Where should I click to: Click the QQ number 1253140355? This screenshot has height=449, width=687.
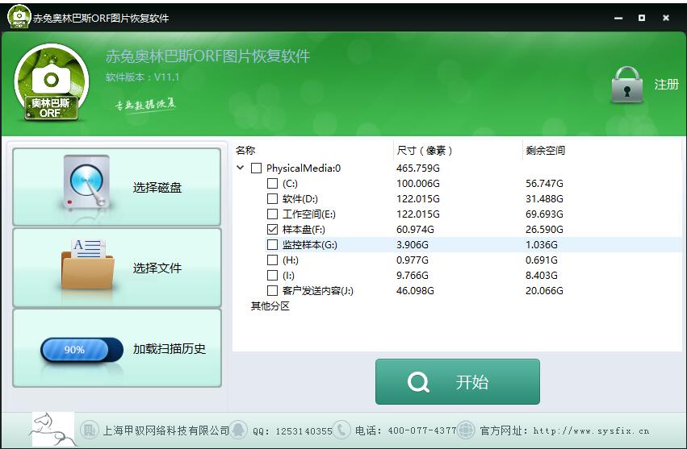[304, 431]
